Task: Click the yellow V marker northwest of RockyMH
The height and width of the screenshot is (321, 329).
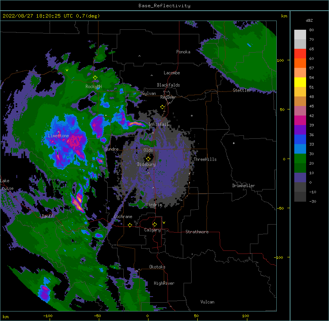Action: (67, 70)
